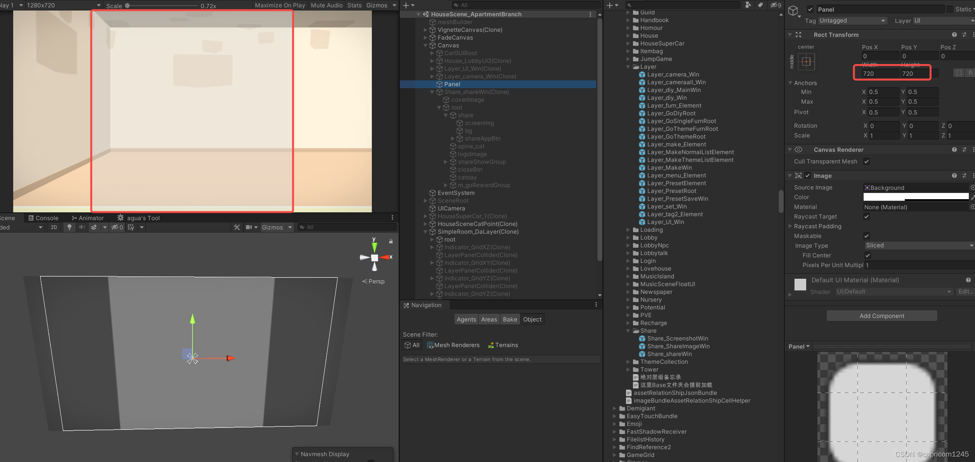Click Maximize On Play button
Screen dimensions: 975x462
(280, 5)
